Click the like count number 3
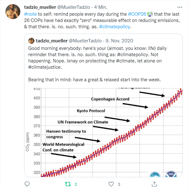The width and height of the screenshot is (195, 187). click(119, 184)
